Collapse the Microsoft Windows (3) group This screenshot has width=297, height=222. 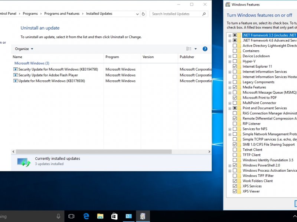pyautogui.click(x=32, y=63)
